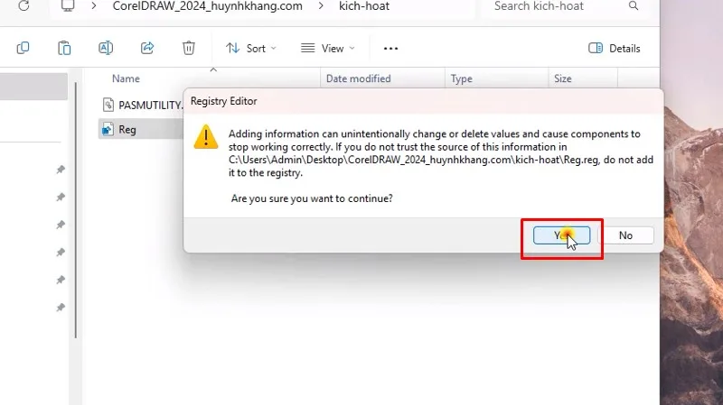This screenshot has height=405, width=723.
Task: Click the Paste clipboard icon
Action: 64,48
